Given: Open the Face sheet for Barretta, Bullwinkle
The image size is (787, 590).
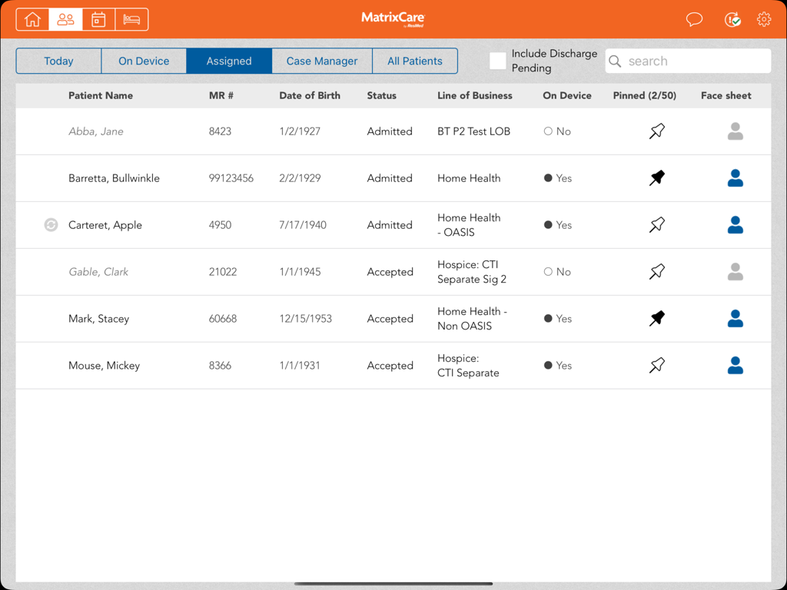Looking at the screenshot, I should (735, 177).
